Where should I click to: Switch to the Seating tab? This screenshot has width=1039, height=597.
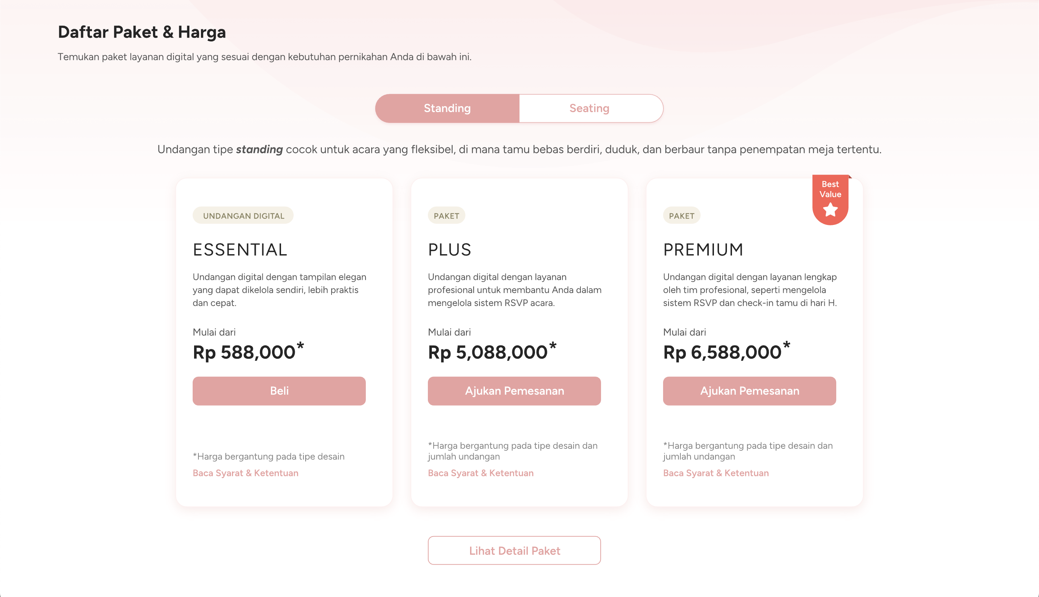pyautogui.click(x=589, y=108)
